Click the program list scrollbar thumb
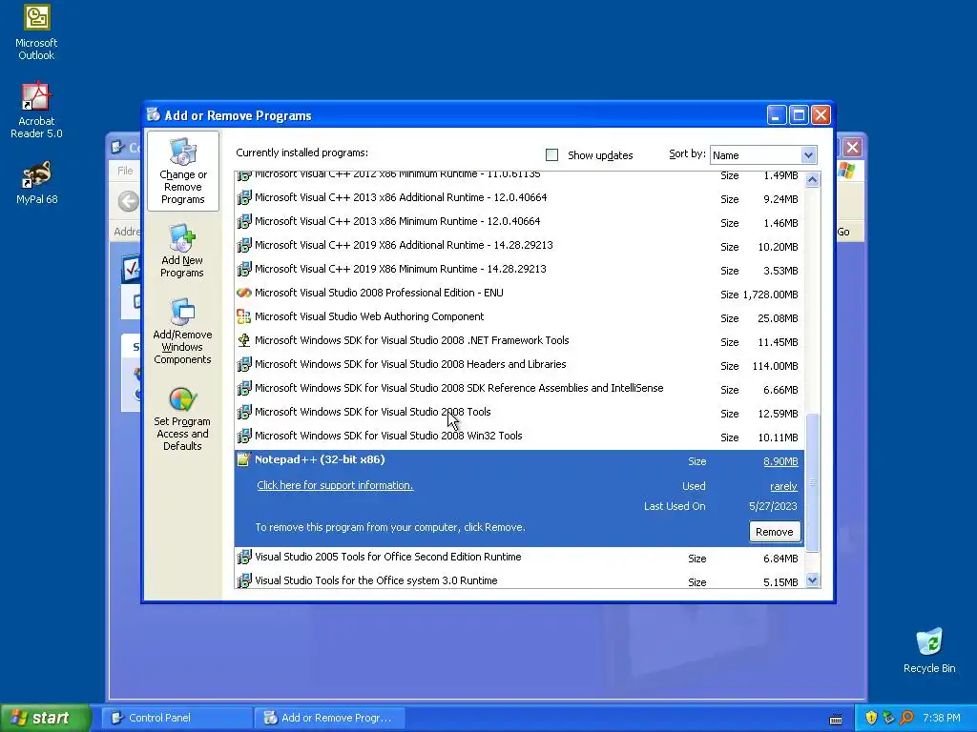The width and height of the screenshot is (977, 732). (x=813, y=482)
